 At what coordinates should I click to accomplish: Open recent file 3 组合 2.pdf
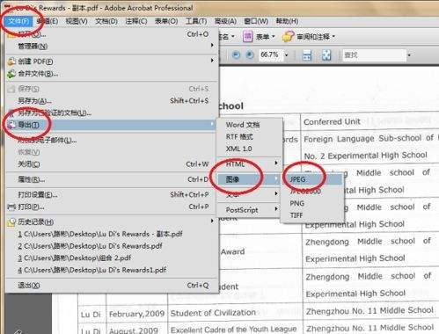tap(112, 258)
